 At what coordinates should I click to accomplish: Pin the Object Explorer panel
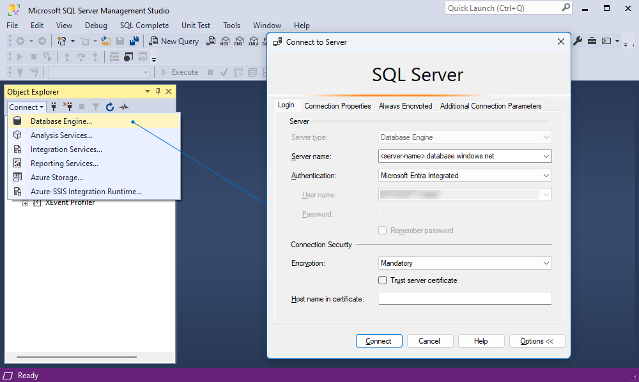pos(158,91)
